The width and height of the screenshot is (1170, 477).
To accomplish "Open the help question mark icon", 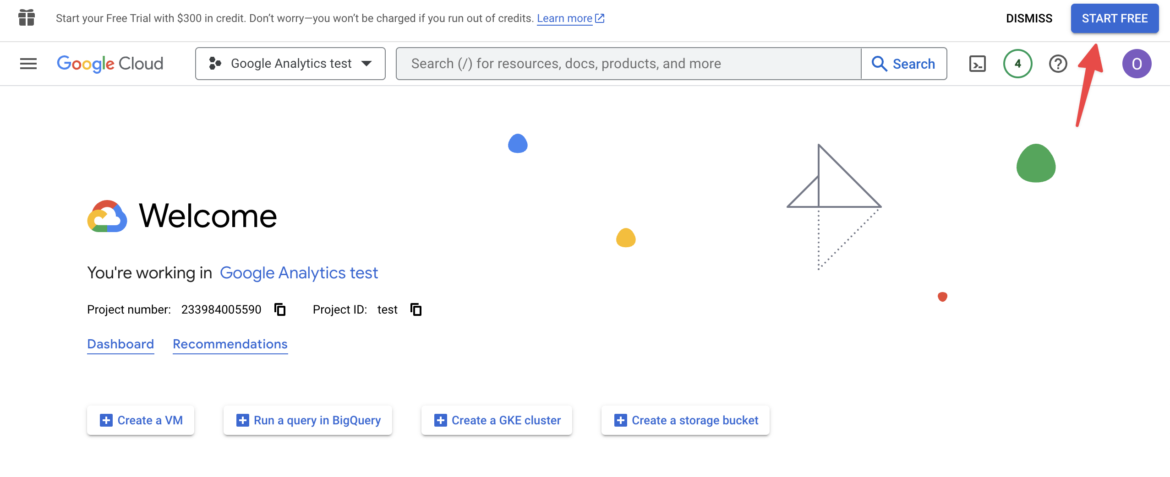I will [x=1058, y=64].
